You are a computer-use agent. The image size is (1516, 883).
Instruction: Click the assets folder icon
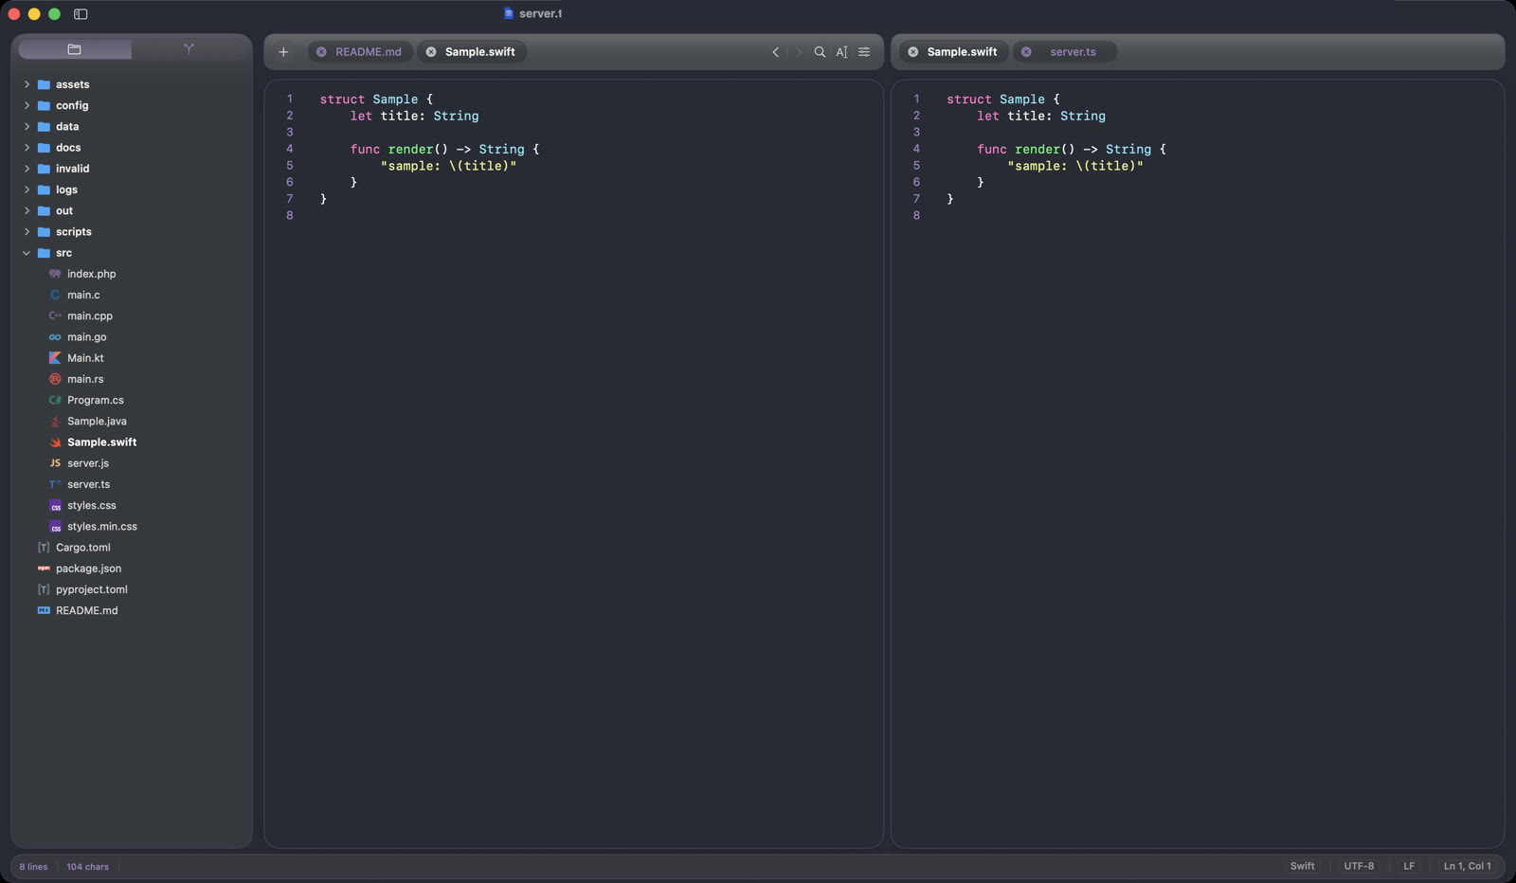[x=44, y=84]
